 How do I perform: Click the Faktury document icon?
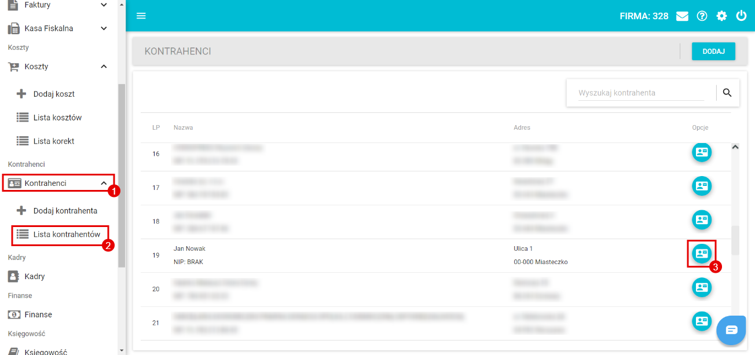(x=13, y=5)
